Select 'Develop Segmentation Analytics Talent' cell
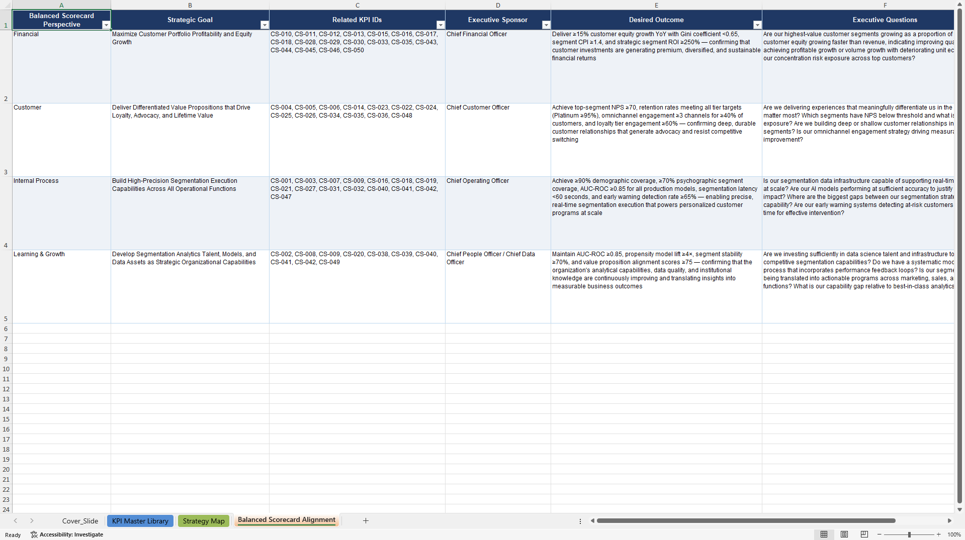Viewport: 965px width, 540px height. click(x=190, y=286)
